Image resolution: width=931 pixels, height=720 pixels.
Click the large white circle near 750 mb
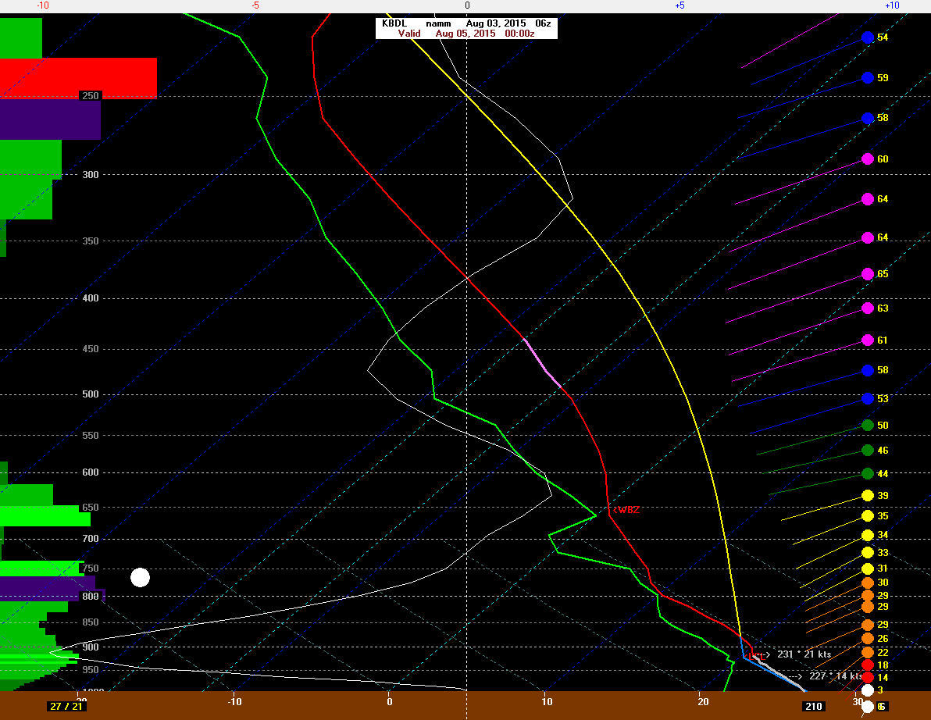pos(140,577)
